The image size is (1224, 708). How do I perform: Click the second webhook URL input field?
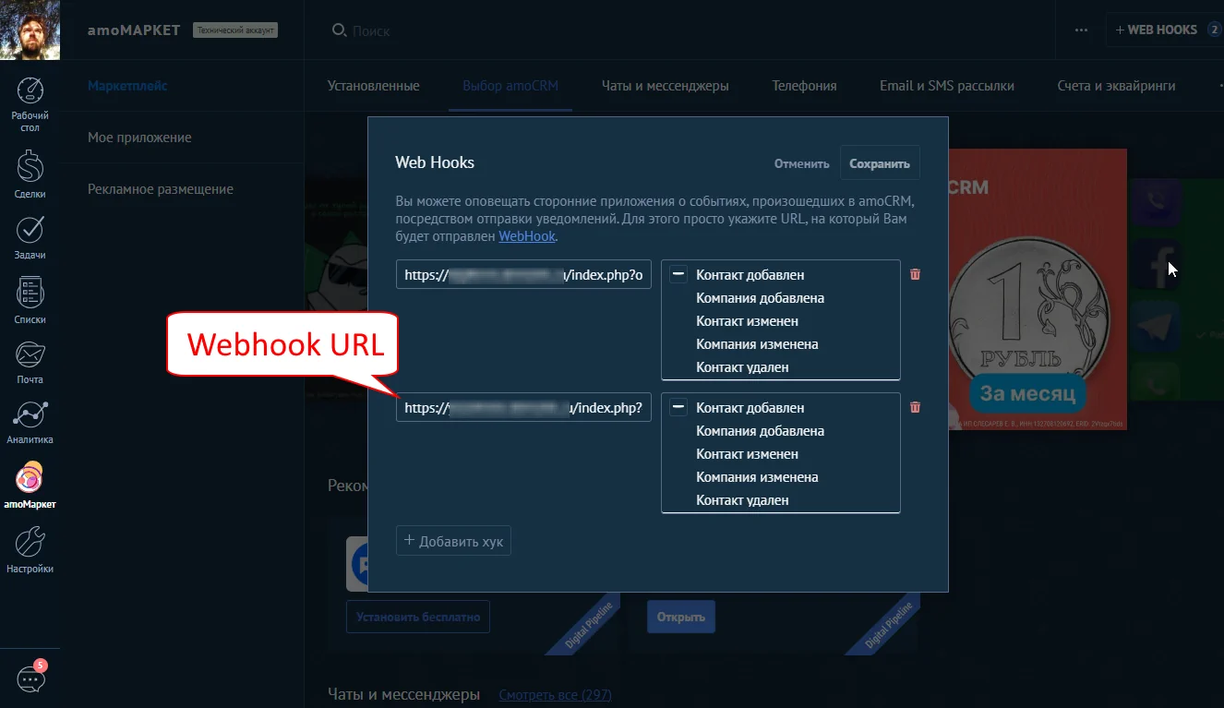pos(523,407)
